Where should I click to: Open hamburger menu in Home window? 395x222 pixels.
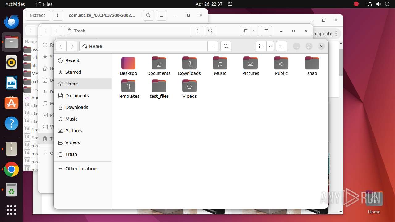click(281, 46)
